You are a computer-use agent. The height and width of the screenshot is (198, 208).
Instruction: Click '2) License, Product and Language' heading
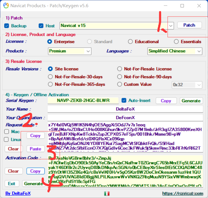40,34
